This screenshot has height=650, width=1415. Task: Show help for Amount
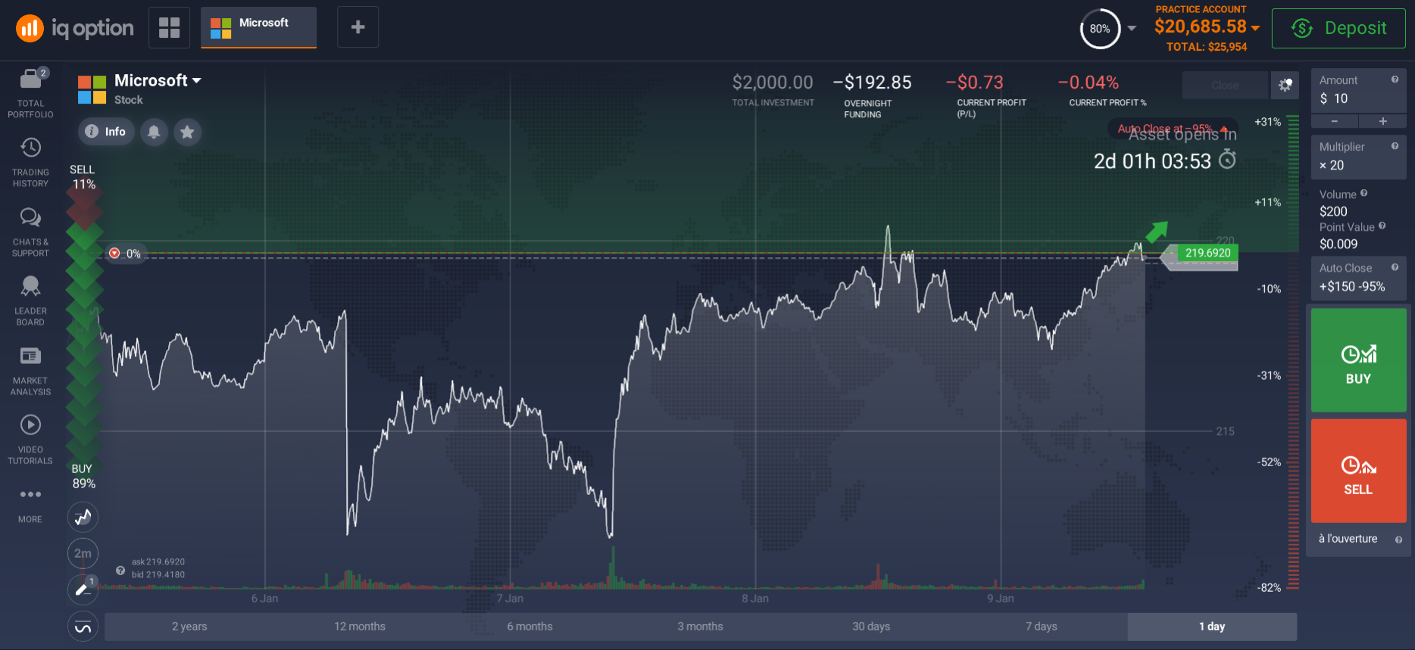(1395, 79)
